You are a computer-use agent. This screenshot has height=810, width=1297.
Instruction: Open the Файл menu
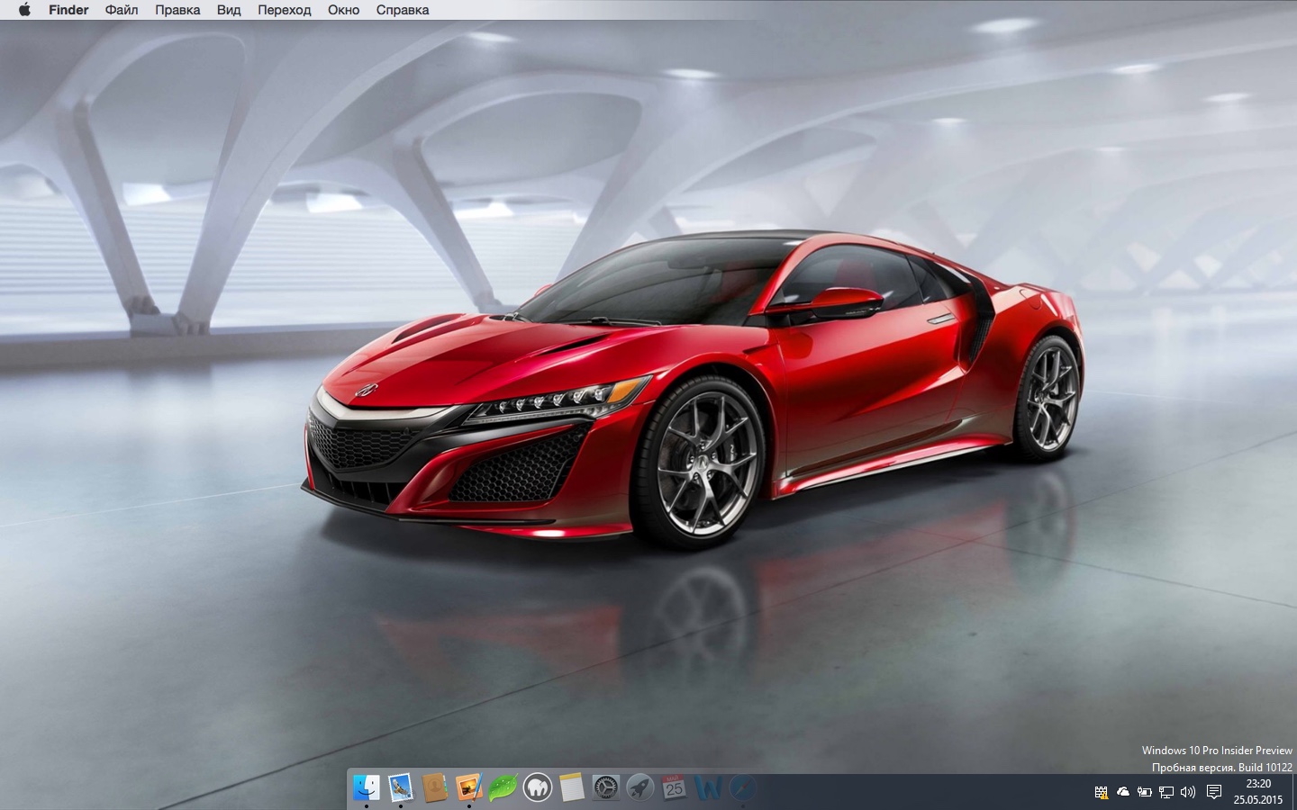pyautogui.click(x=122, y=10)
